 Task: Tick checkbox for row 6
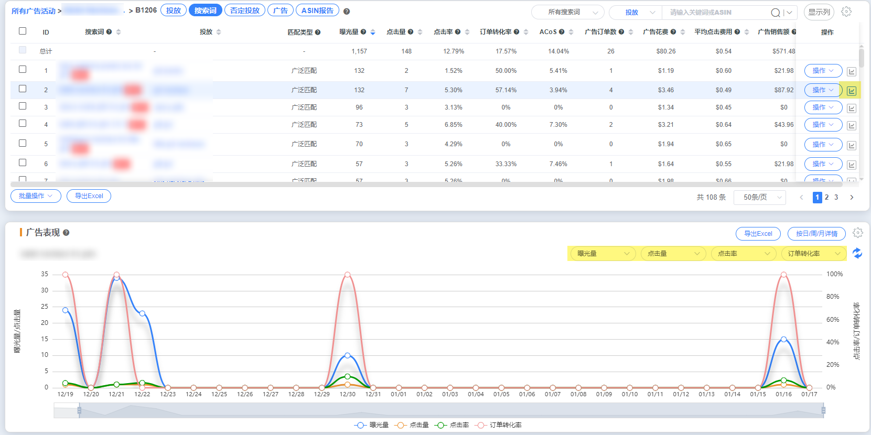pos(23,162)
